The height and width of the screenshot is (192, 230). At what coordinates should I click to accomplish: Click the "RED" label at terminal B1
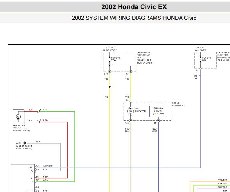click(46, 176)
